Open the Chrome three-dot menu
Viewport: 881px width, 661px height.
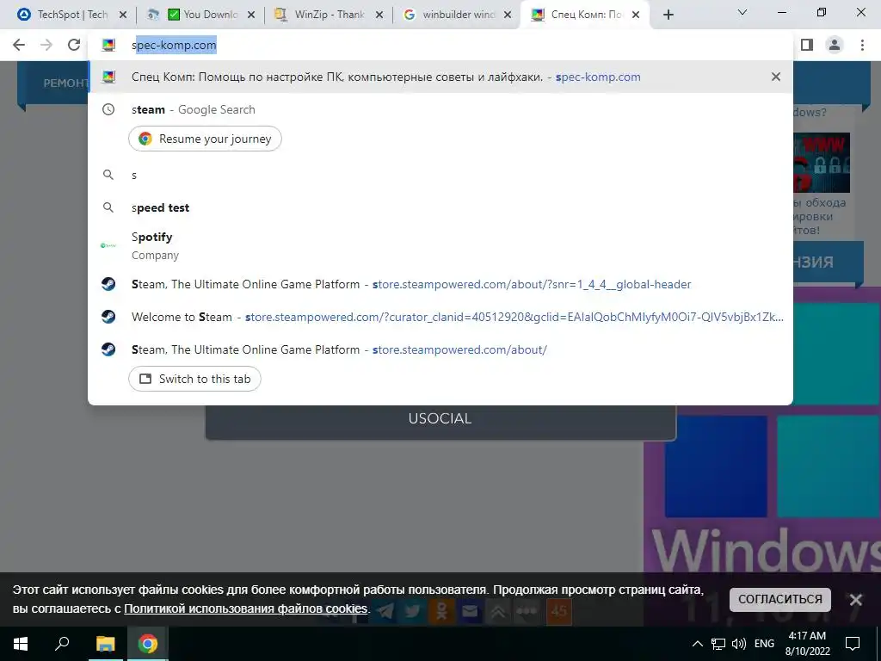[x=862, y=45]
